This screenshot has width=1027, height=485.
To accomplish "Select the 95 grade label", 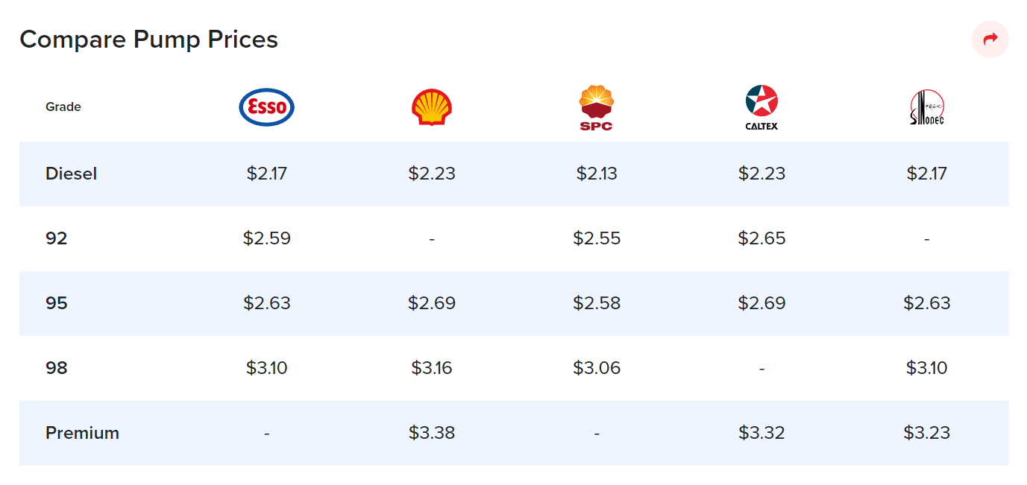I will (57, 303).
